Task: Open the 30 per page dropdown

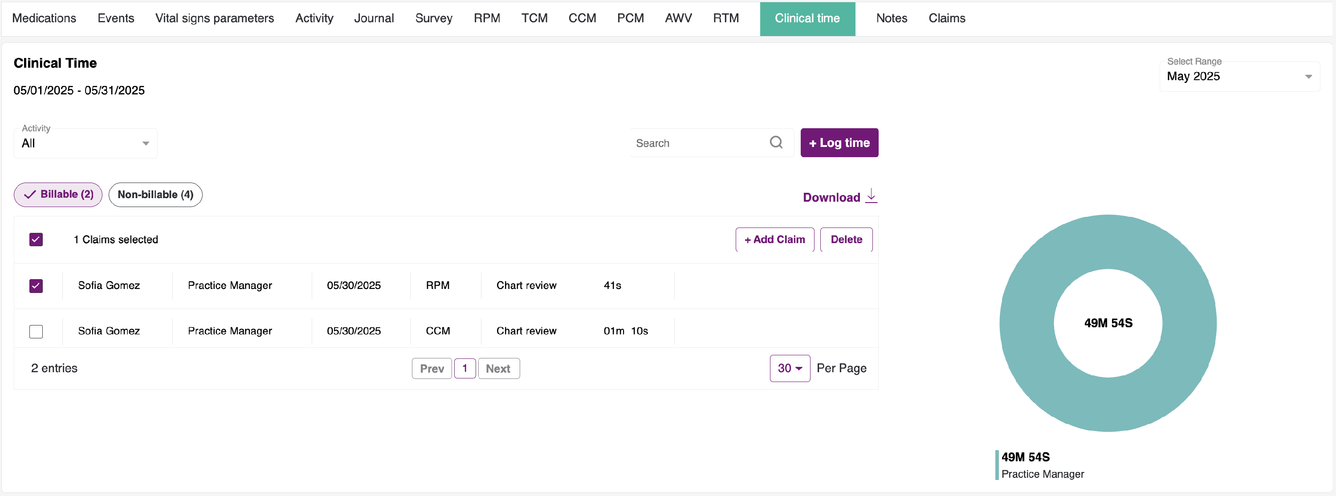Action: click(x=790, y=369)
